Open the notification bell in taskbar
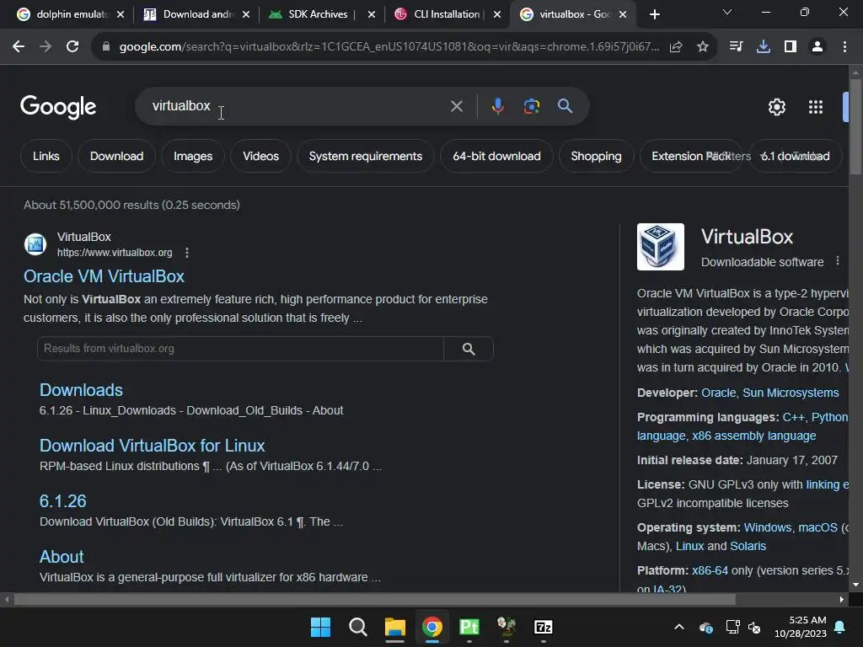The width and height of the screenshot is (863, 647). tap(840, 627)
